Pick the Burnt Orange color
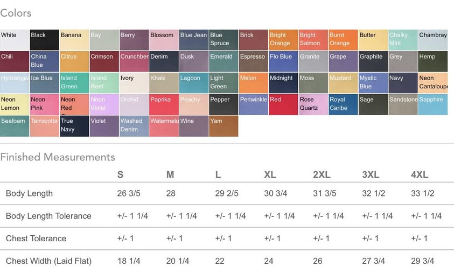 click(343, 40)
